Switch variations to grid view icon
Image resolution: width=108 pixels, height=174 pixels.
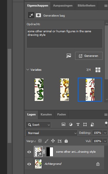point(98,70)
